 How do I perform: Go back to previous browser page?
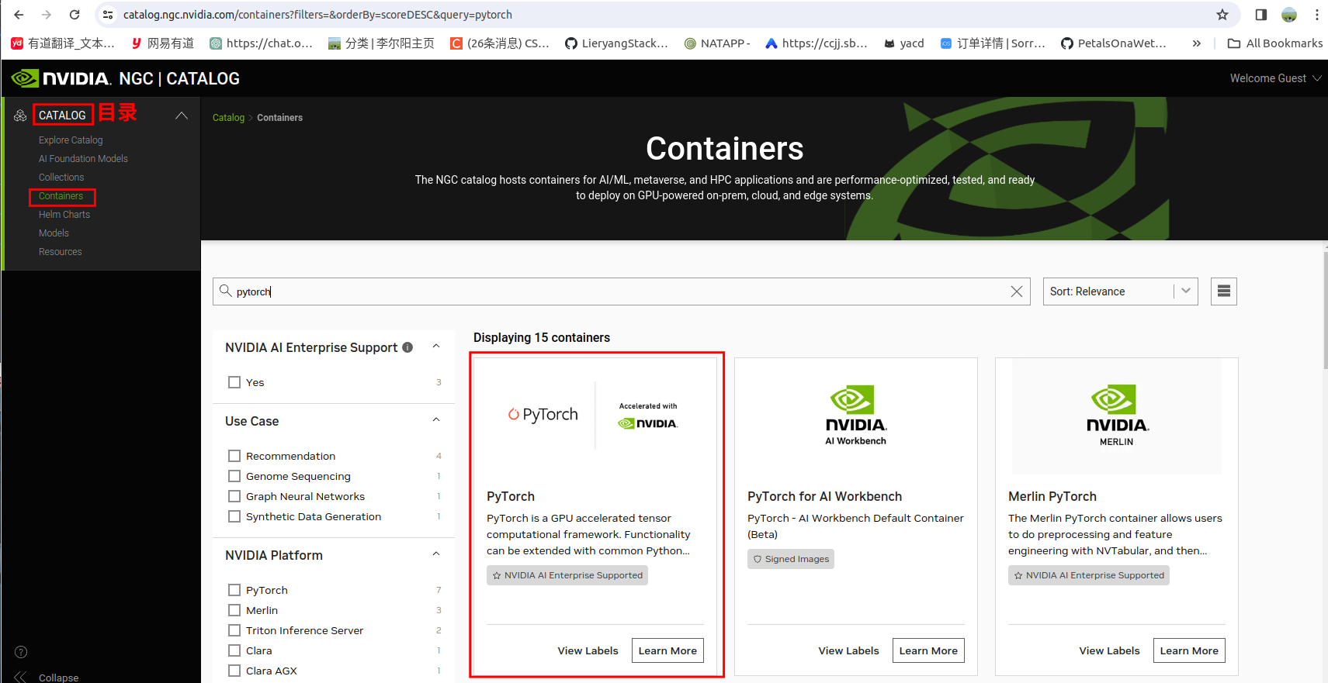coord(19,15)
